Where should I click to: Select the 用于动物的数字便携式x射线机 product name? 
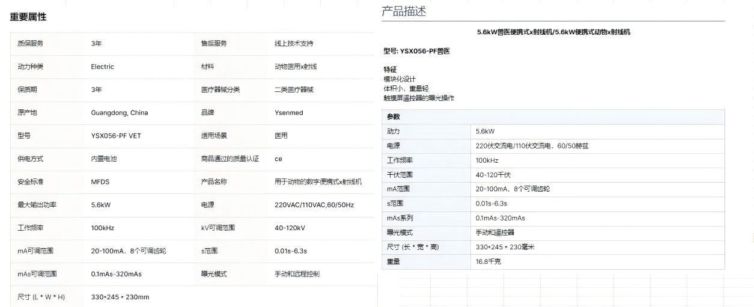click(x=318, y=182)
